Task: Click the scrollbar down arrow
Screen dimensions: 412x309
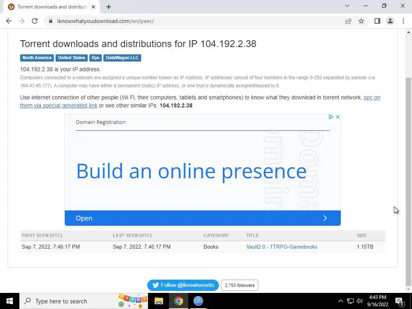Action: pos(408,289)
